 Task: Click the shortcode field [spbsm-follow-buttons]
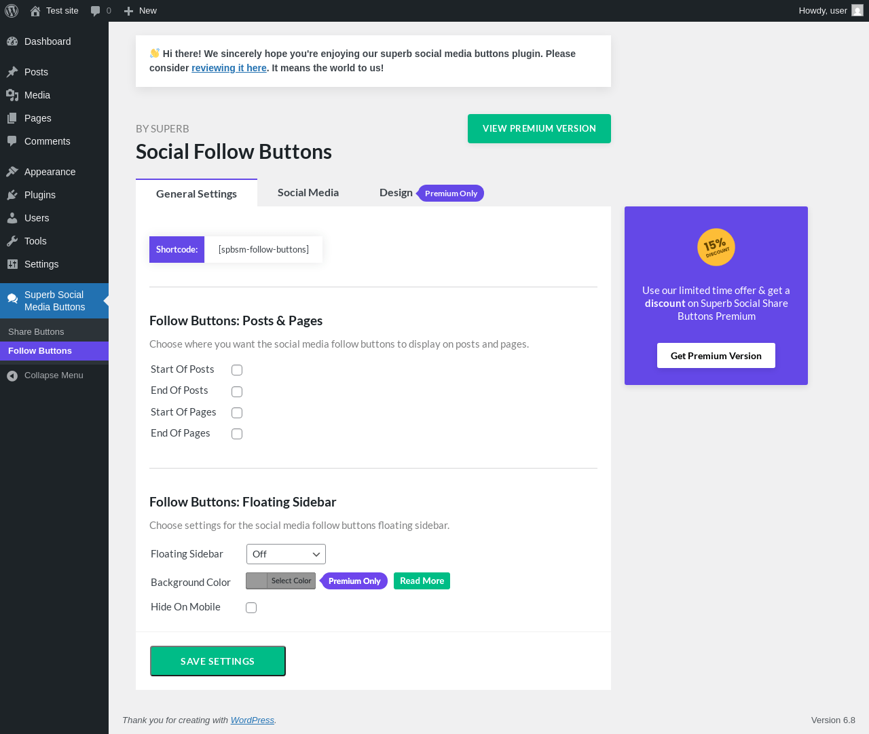pyautogui.click(x=263, y=249)
